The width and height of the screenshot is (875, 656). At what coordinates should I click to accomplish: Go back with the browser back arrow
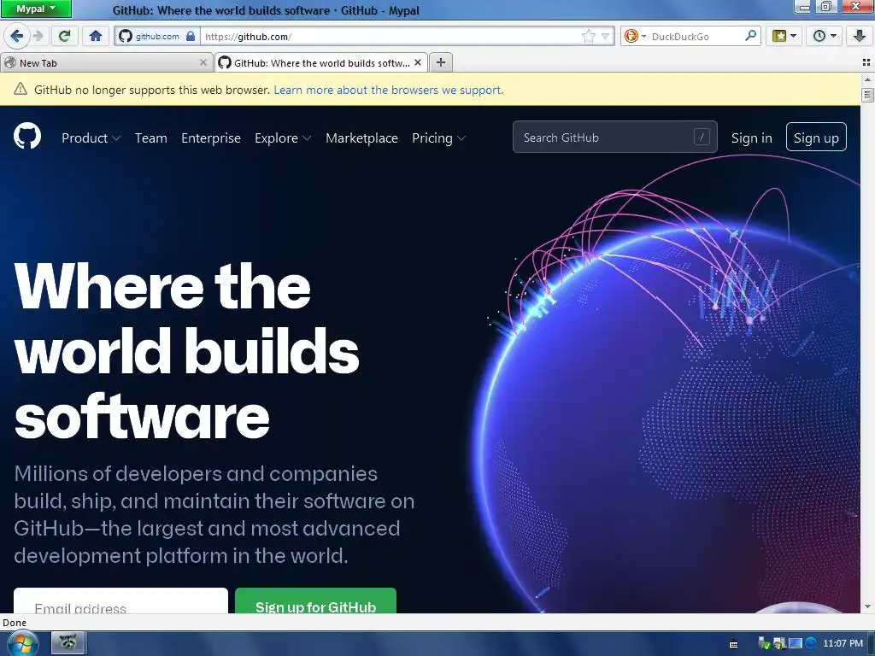[x=17, y=36]
